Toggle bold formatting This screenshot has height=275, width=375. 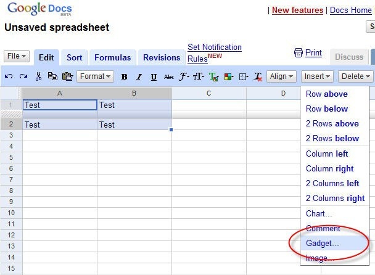tap(124, 77)
